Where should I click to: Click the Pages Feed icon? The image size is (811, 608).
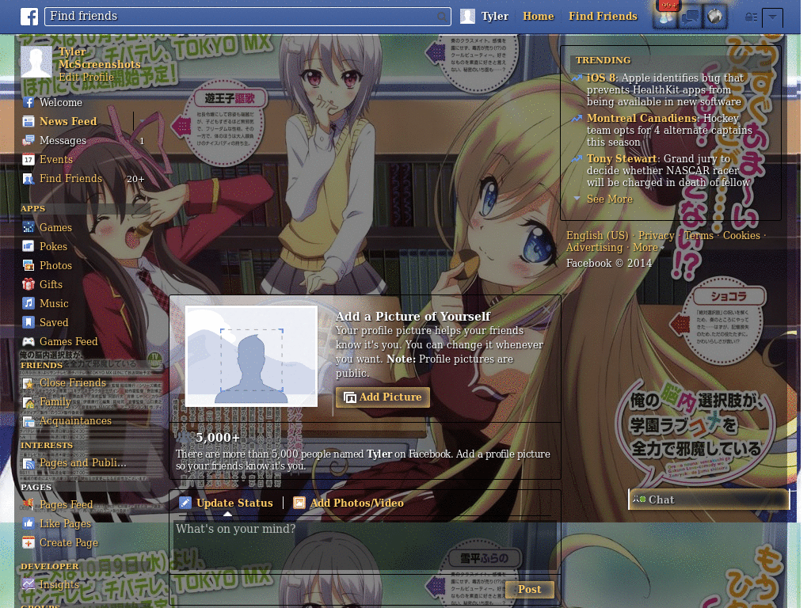pyautogui.click(x=29, y=504)
